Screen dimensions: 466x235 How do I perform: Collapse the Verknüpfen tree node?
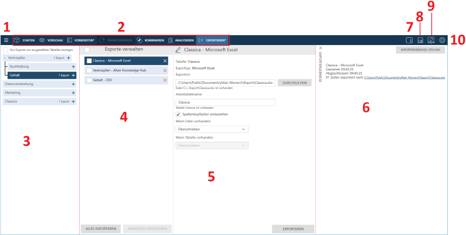pos(5,58)
